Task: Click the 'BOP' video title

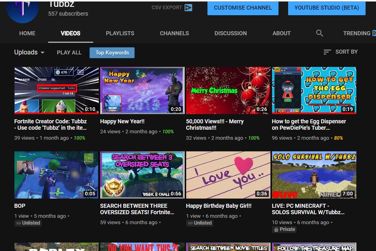Action: 20,206
